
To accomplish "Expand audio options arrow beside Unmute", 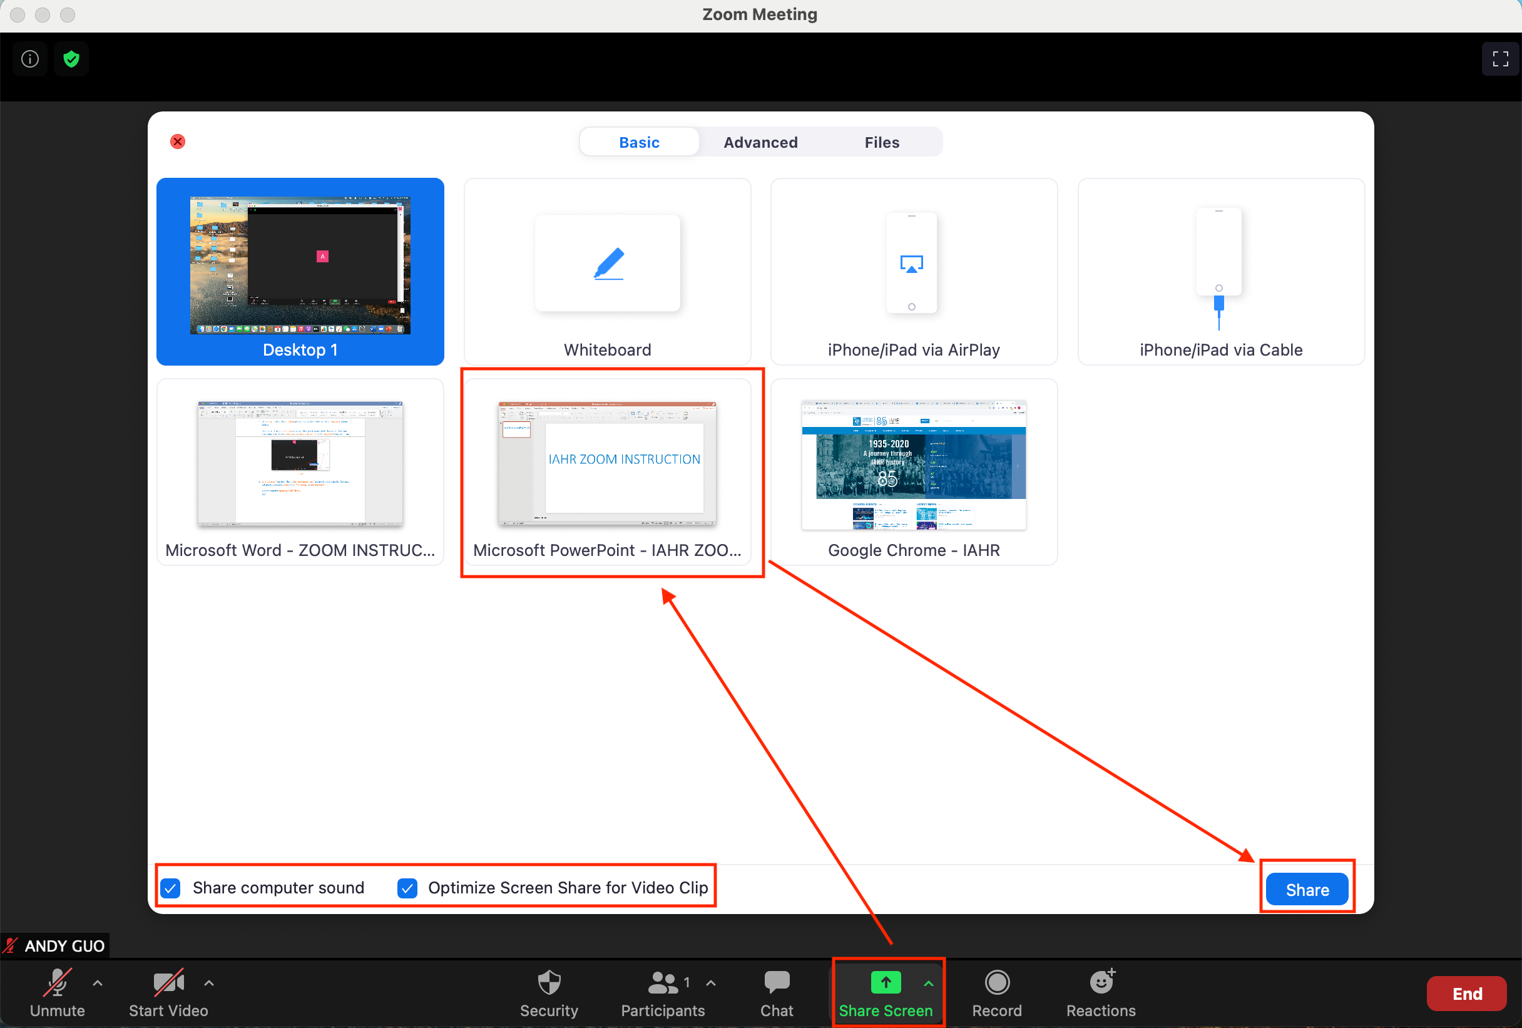I will pyautogui.click(x=98, y=983).
